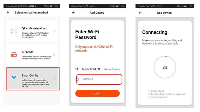The image size is (200, 112).
Task: Click the orange Confirm button
Action: pos(97,94)
